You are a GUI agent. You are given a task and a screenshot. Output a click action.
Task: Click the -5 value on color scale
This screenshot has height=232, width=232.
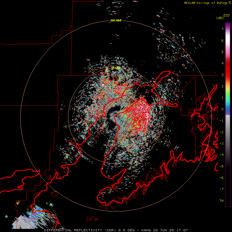(x=221, y=167)
